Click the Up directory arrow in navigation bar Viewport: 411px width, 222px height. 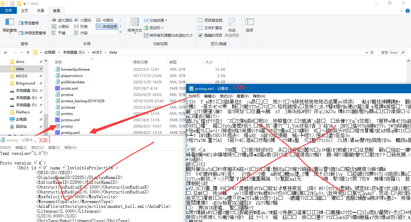coord(28,52)
